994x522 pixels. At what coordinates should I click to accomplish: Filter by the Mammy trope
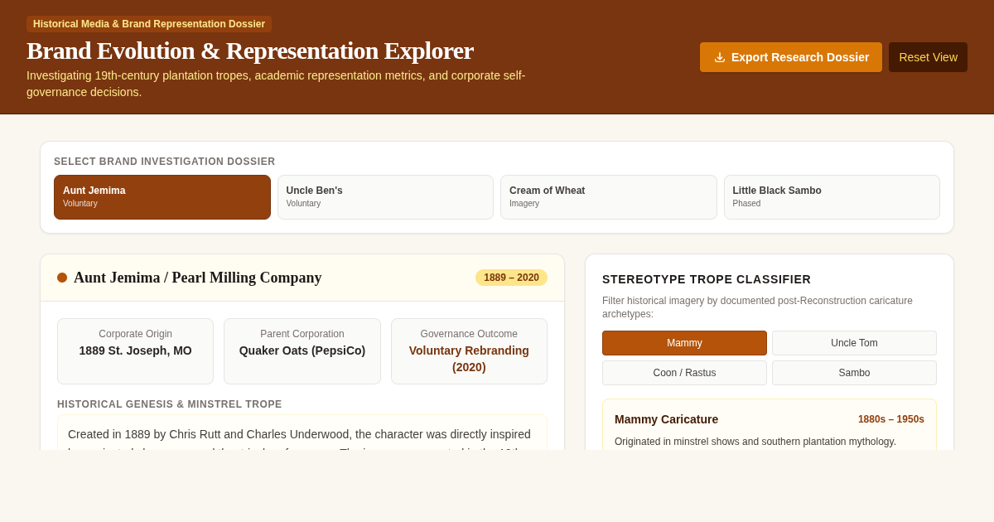pos(684,343)
